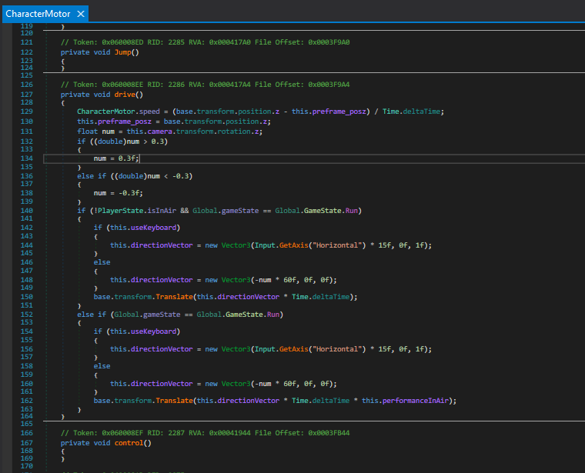
Task: Click useKeyboard on line 142
Action: (153, 228)
